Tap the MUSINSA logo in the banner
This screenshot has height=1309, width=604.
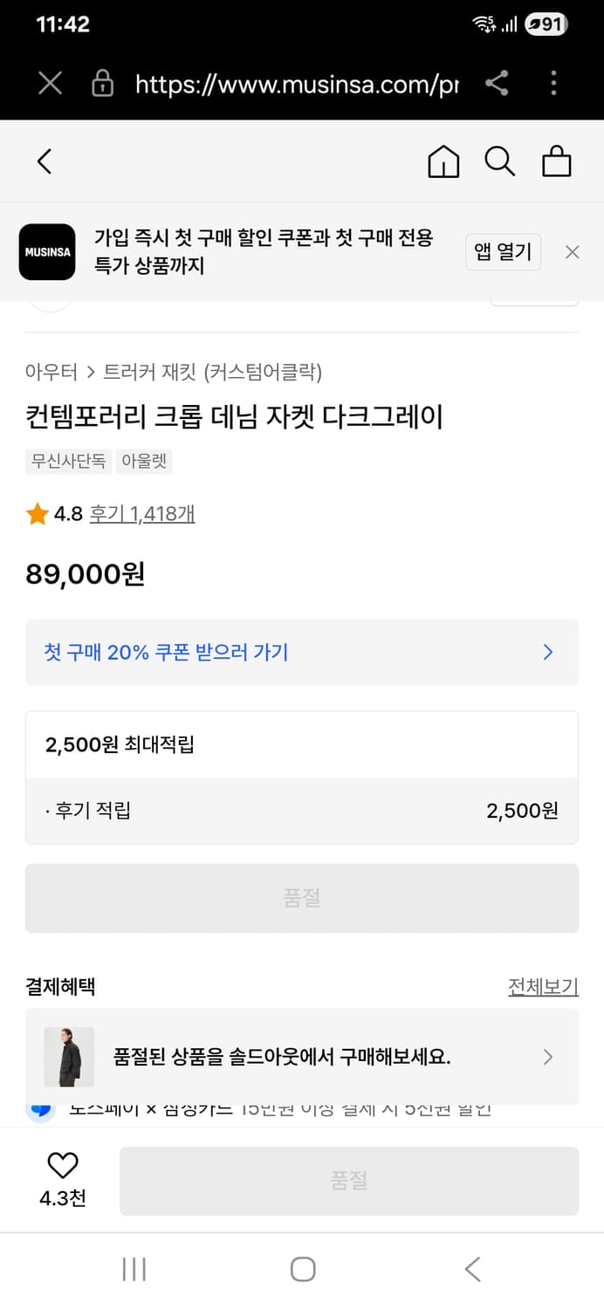[47, 252]
